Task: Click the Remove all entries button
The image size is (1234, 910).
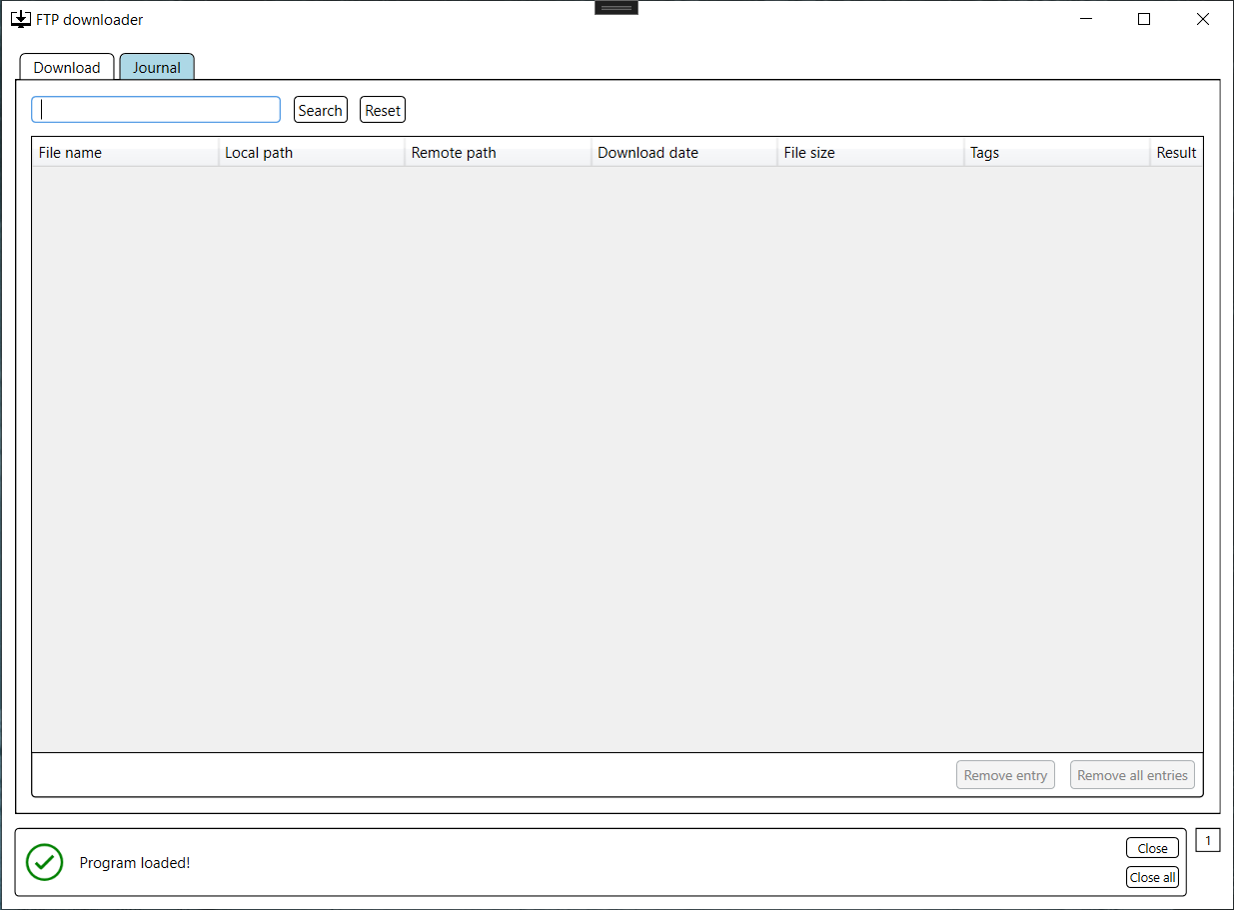Action: coord(1132,774)
